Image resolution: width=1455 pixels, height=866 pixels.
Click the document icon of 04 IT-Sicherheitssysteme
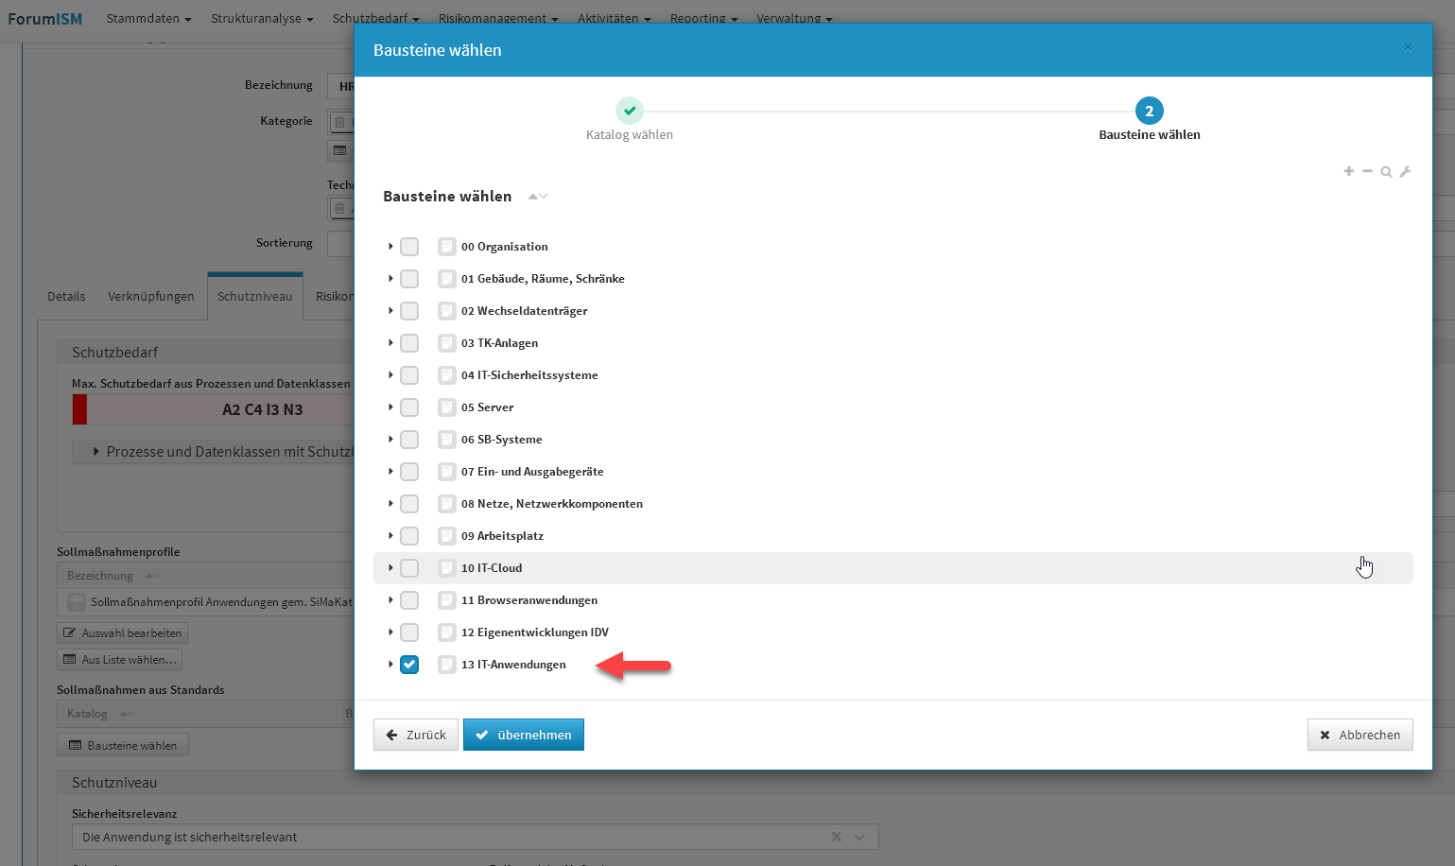447,375
